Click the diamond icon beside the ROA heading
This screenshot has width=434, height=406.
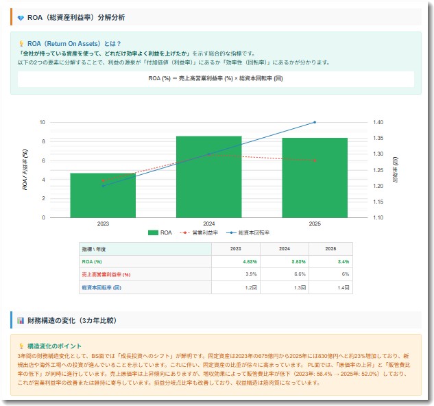click(x=20, y=17)
